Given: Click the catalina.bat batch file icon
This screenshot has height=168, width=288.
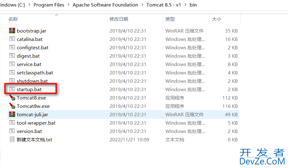Looking at the screenshot, I should 12,39.
